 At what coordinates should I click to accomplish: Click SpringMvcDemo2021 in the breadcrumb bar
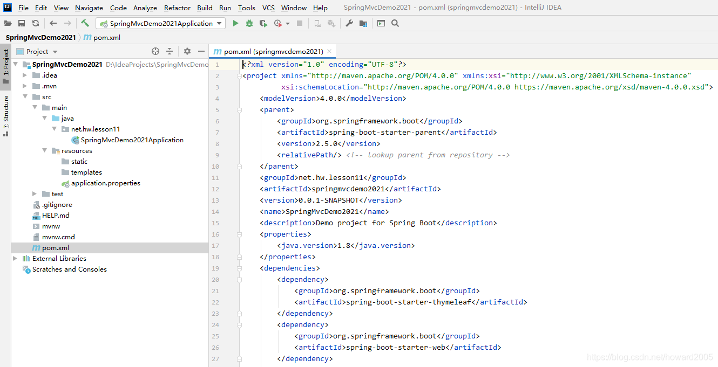(x=40, y=38)
